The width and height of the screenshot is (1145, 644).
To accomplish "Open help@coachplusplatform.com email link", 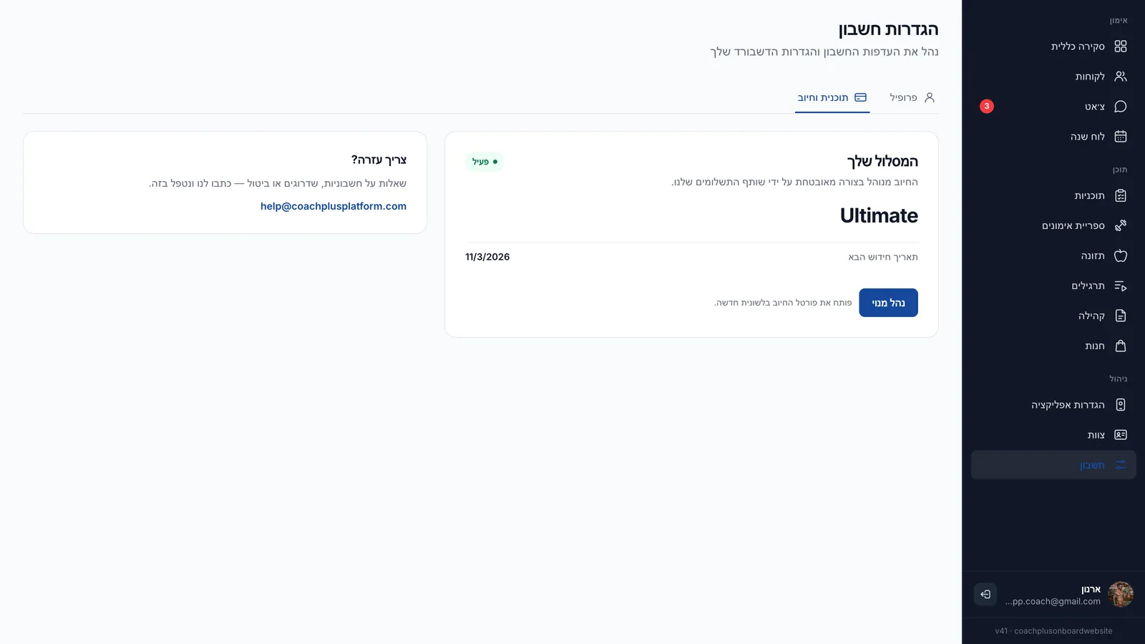I will [333, 206].
